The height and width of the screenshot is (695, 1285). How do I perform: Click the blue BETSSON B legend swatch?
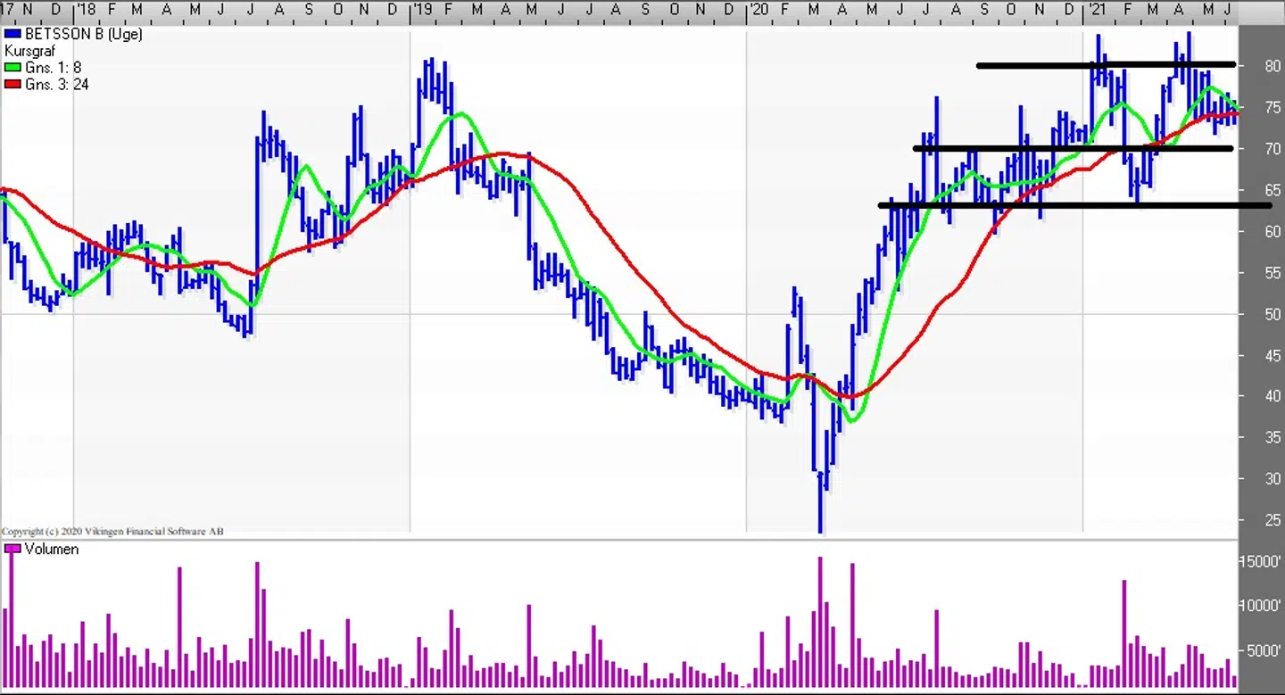point(12,34)
